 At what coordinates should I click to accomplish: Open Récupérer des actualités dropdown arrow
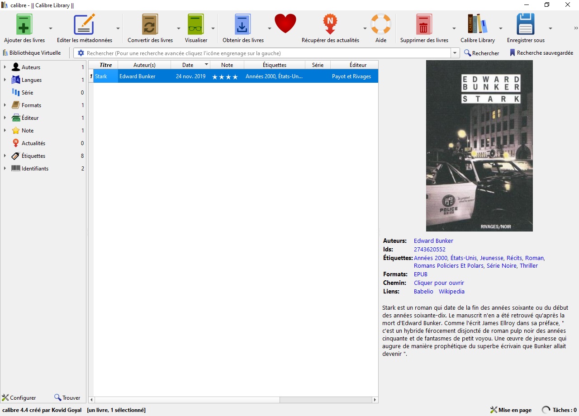coord(365,28)
